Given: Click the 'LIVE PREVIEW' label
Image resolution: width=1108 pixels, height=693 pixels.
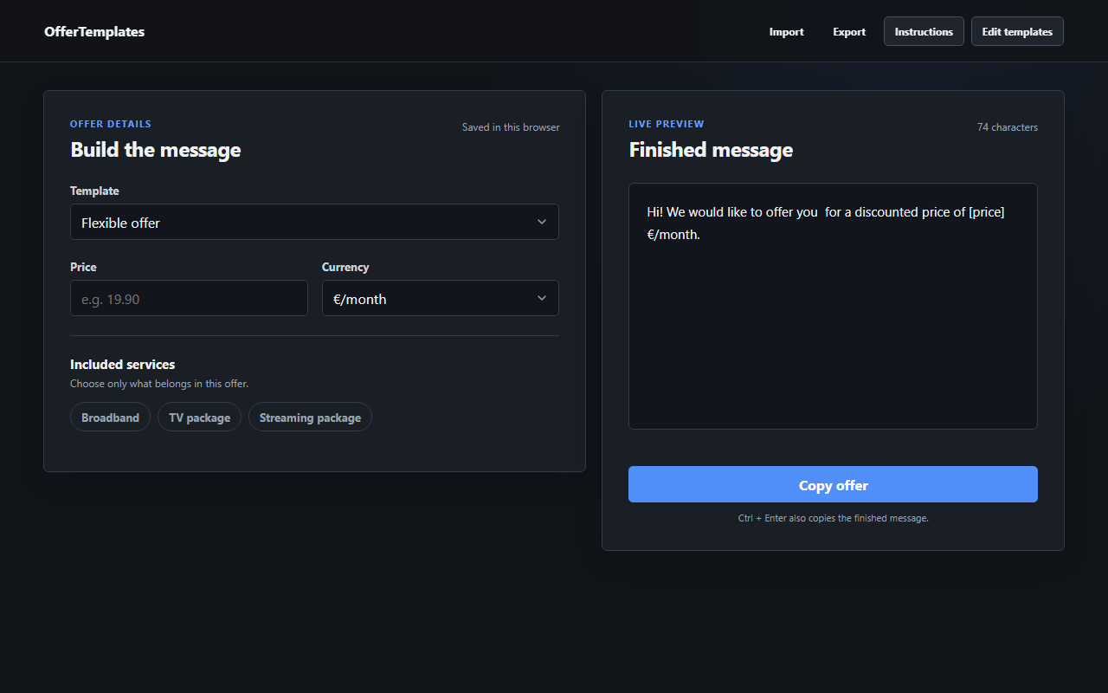Looking at the screenshot, I should point(667,124).
